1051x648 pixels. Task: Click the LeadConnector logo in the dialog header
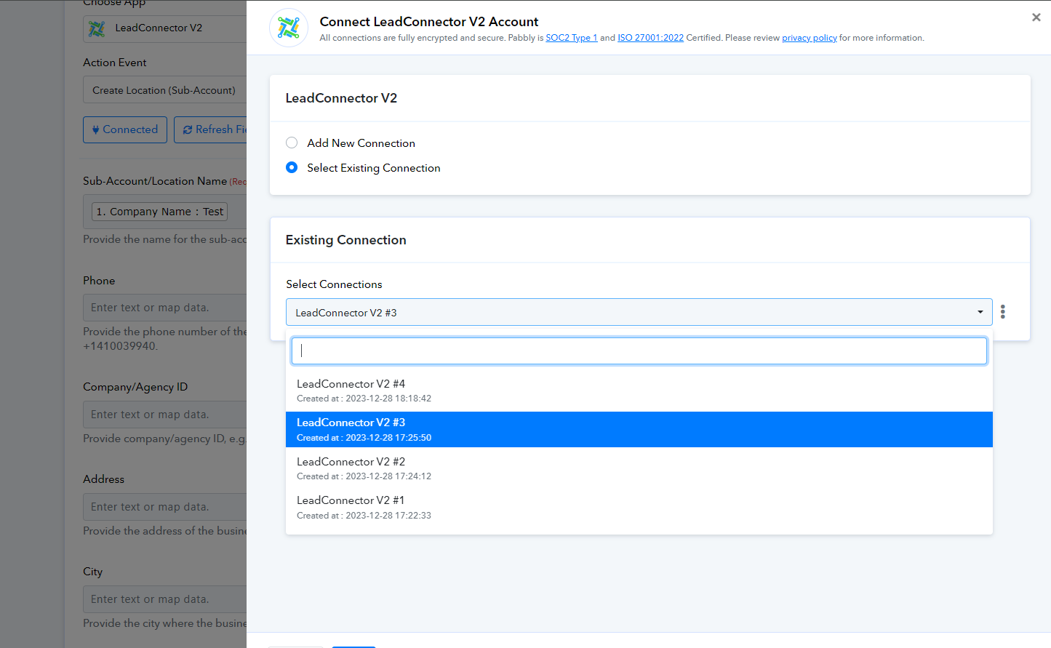(289, 28)
